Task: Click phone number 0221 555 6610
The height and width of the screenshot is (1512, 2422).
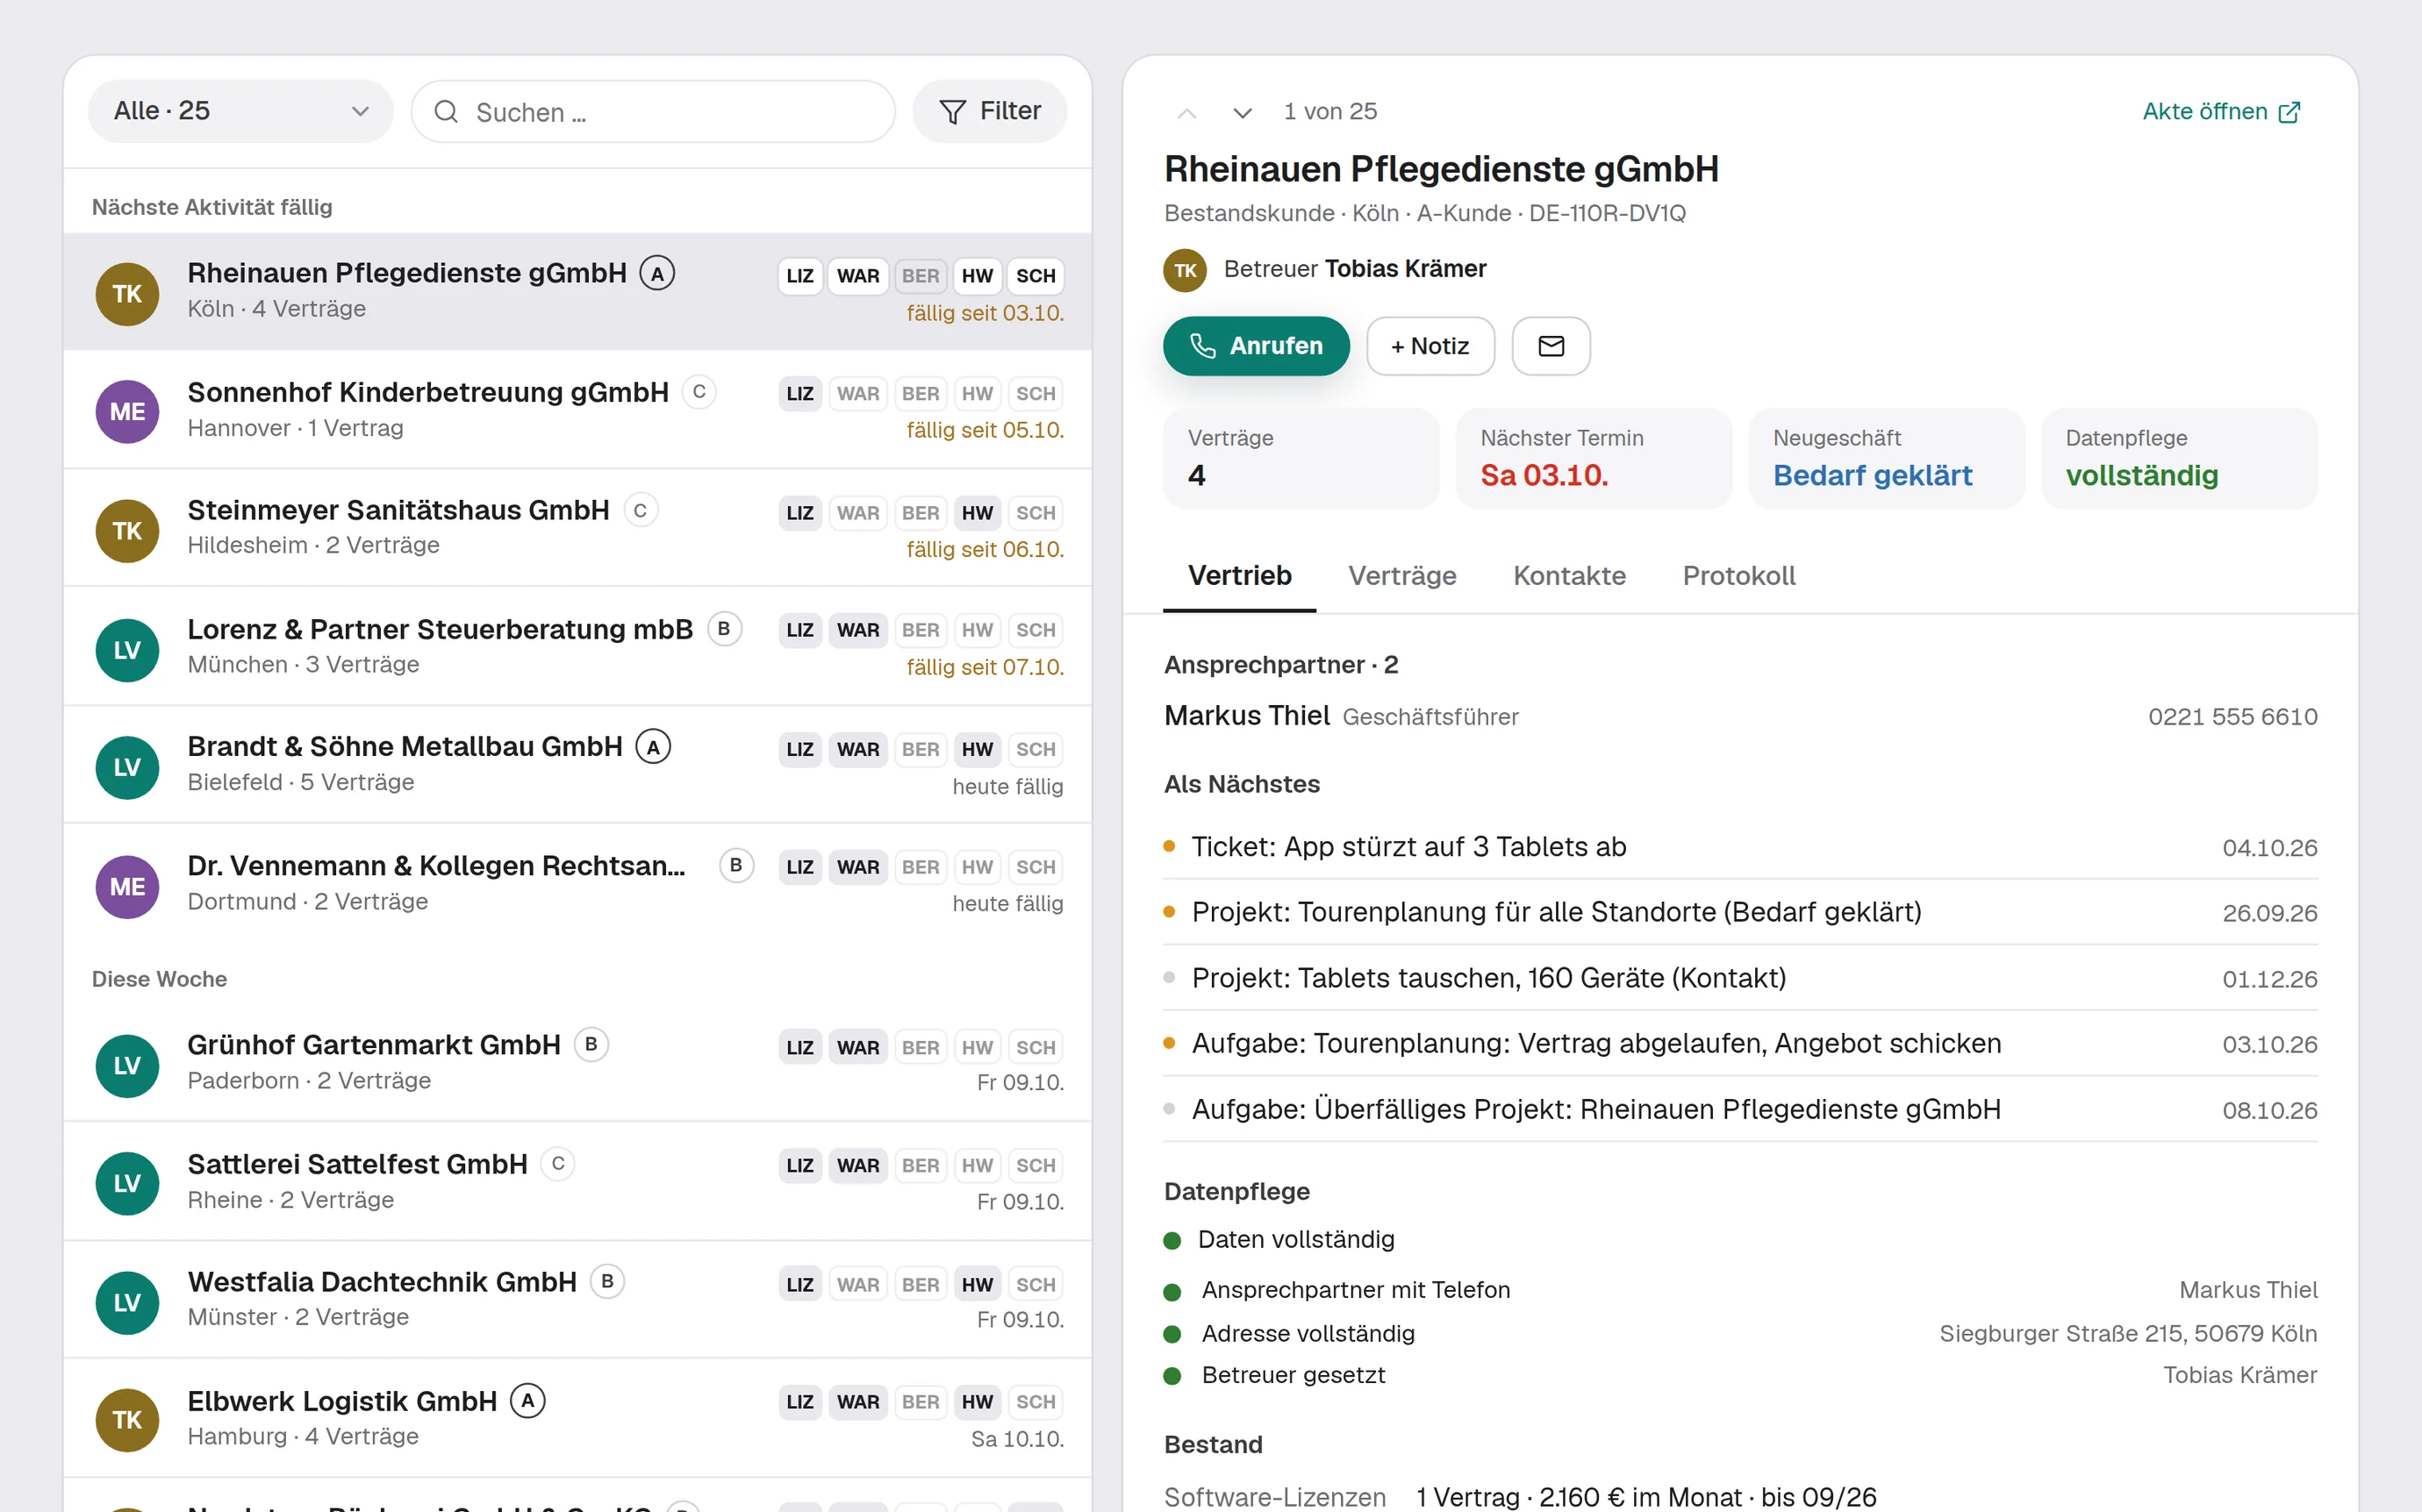Action: [2232, 717]
